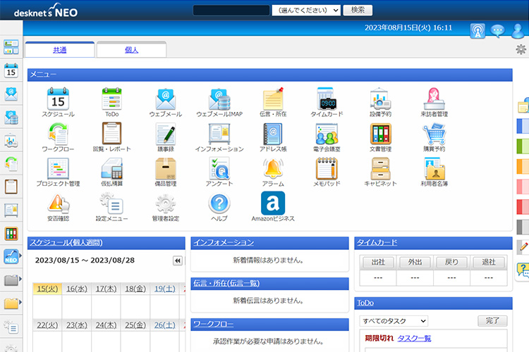The width and height of the screenshot is (529, 352).
Task: Open the スケジュール calendar icon
Action: point(57,99)
